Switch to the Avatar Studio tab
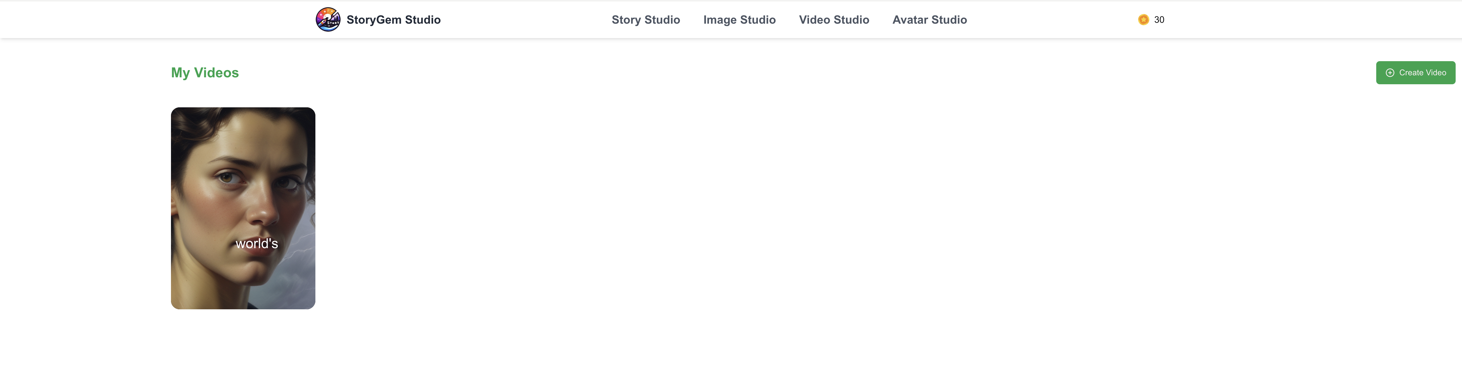 930,20
